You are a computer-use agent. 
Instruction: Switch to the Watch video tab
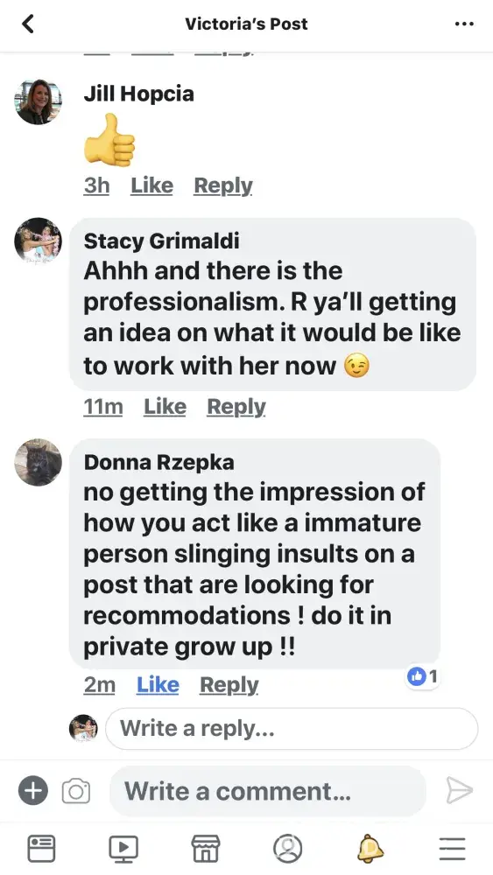click(x=123, y=849)
